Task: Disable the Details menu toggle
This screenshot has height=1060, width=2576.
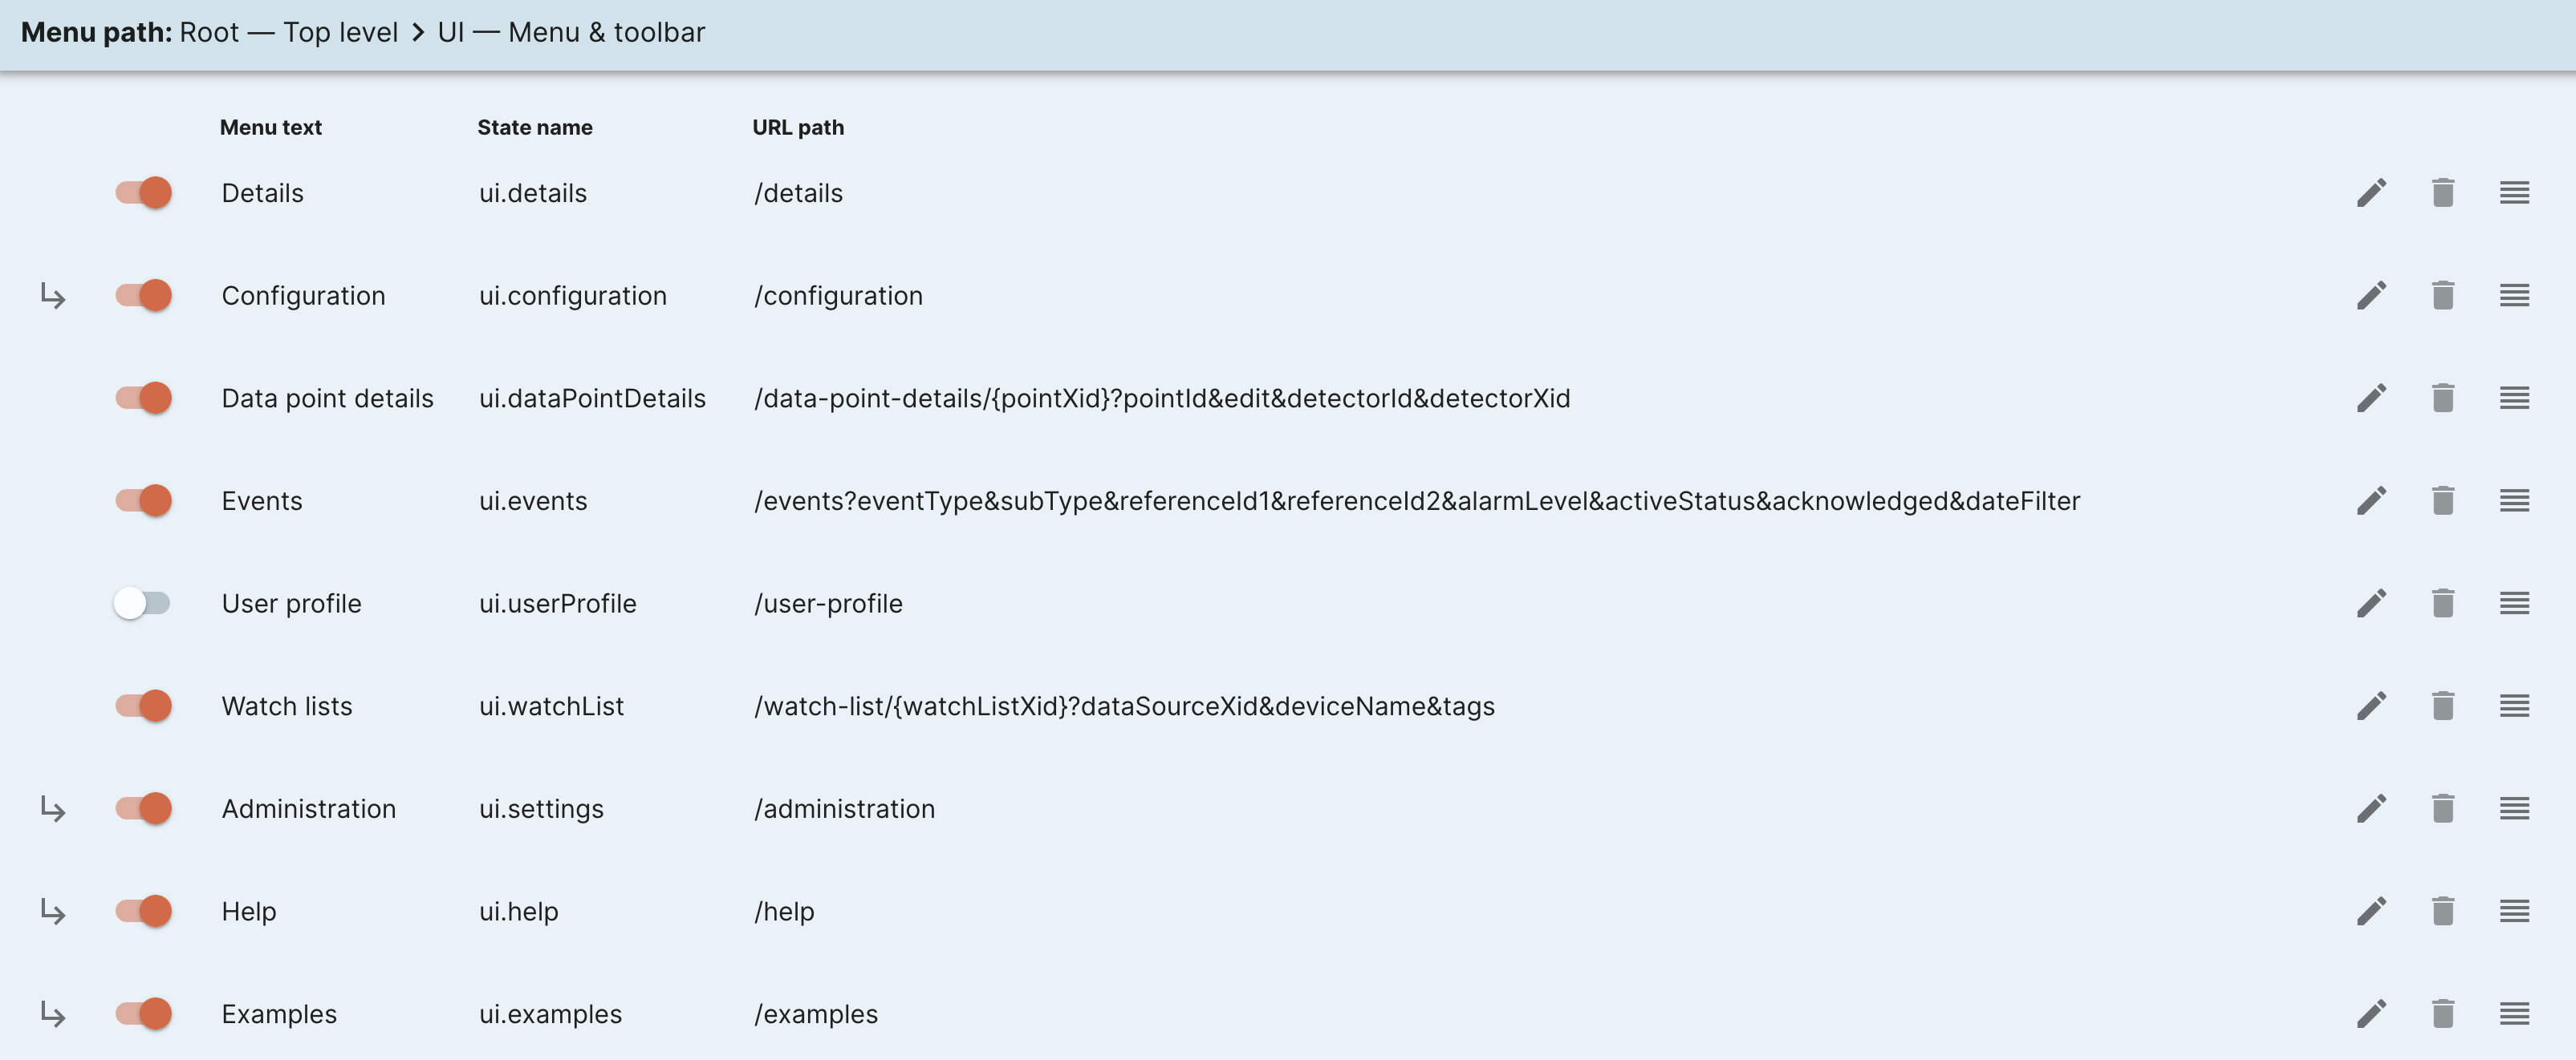Action: point(143,192)
